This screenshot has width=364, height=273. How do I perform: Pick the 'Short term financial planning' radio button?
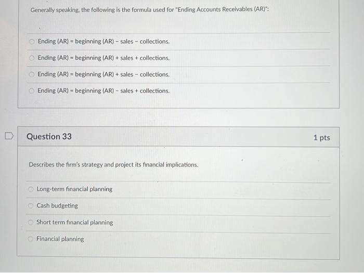click(x=31, y=223)
